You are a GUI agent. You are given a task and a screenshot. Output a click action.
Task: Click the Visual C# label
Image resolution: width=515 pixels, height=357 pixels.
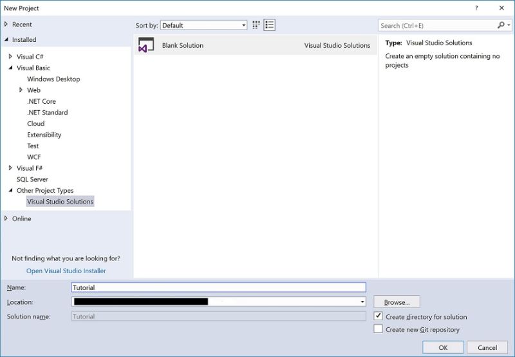tap(30, 57)
